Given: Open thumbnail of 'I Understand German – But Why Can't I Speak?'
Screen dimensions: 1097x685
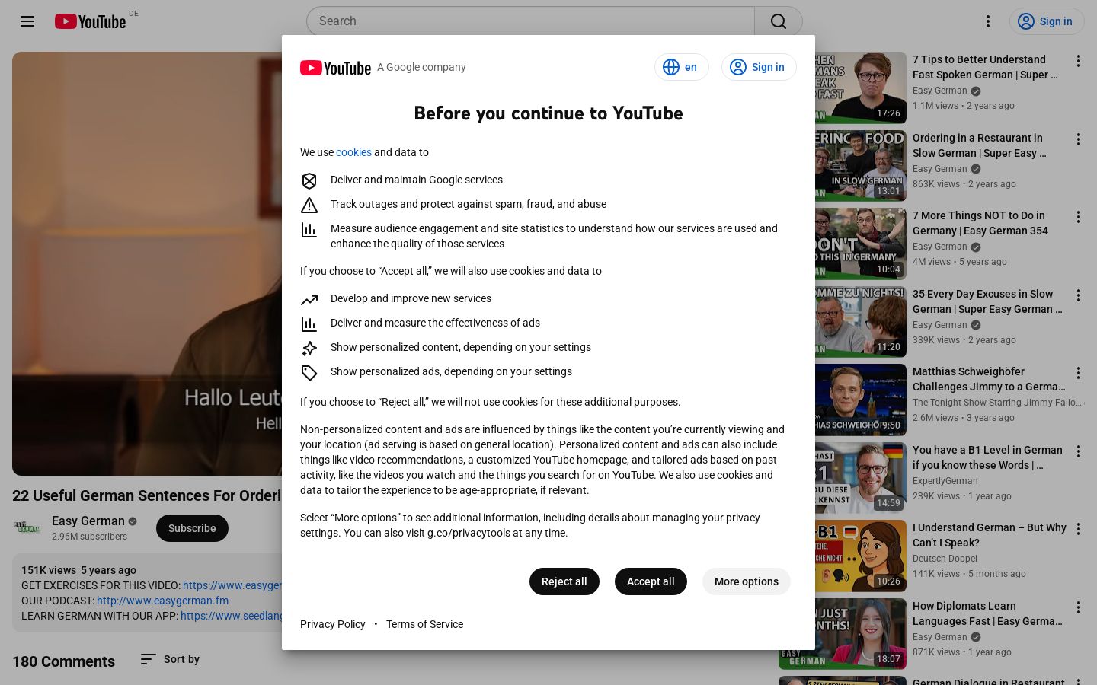Looking at the screenshot, I should (x=861, y=556).
